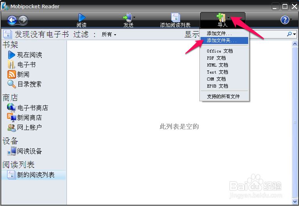
Task: Click the Mobipocket Reader title bar icon
Action: click(5, 6)
